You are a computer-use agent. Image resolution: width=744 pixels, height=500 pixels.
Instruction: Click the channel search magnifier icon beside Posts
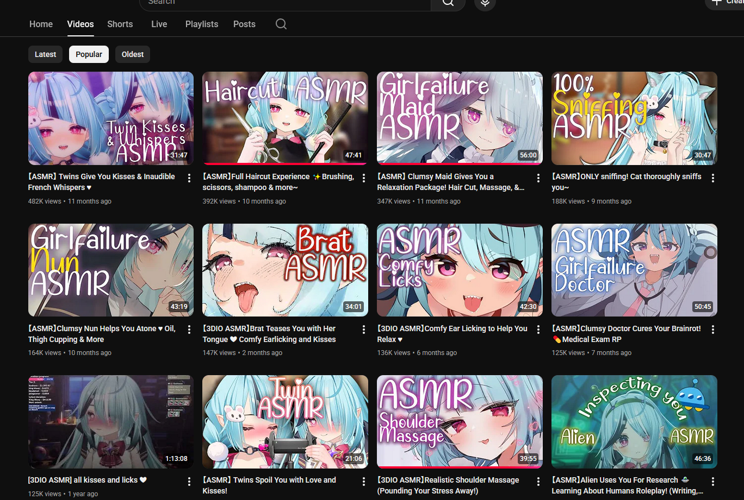(x=281, y=24)
